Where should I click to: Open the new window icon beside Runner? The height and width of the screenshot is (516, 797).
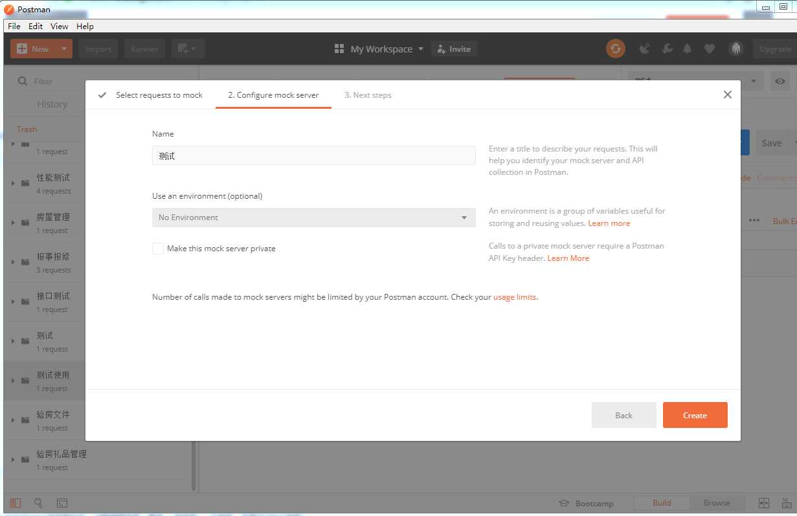pyautogui.click(x=188, y=49)
